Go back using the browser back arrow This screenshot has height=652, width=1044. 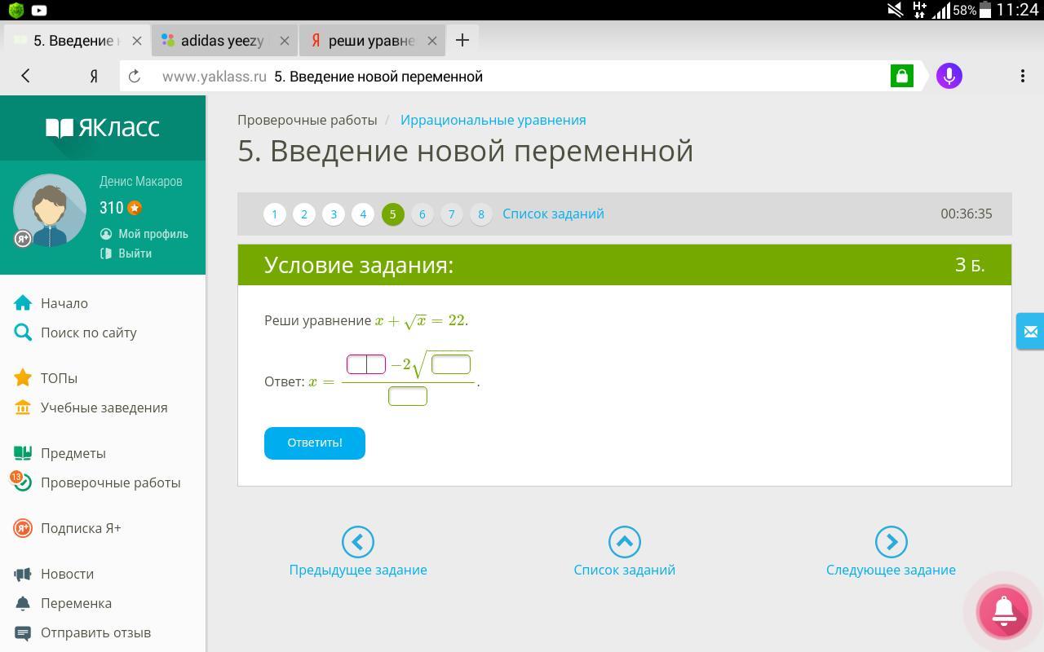click(x=25, y=76)
